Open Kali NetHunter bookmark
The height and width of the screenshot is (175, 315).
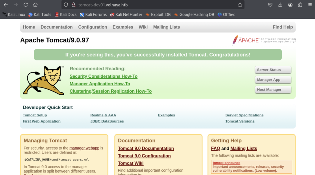pyautogui.click(x=126, y=15)
